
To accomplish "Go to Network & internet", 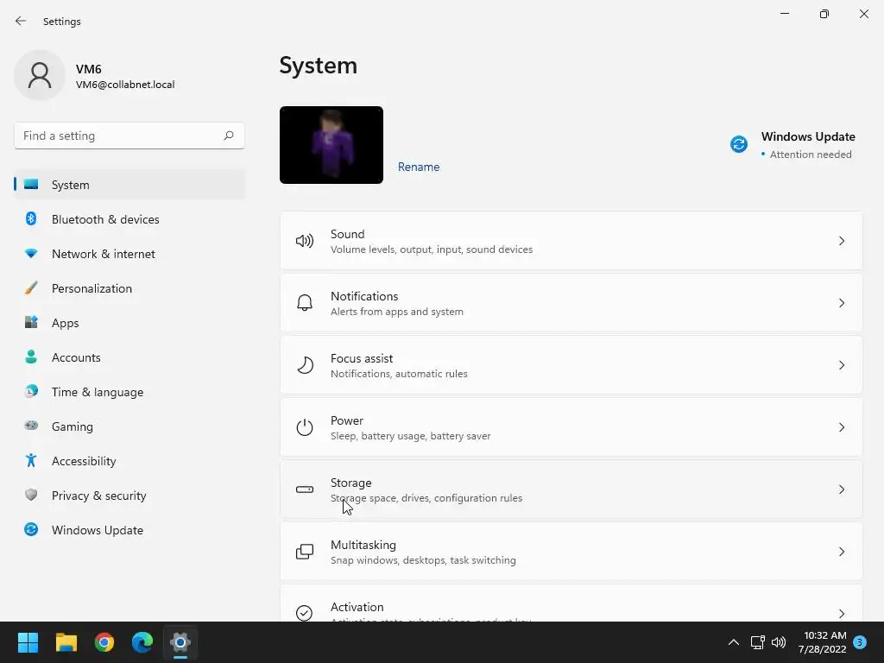I will (104, 254).
